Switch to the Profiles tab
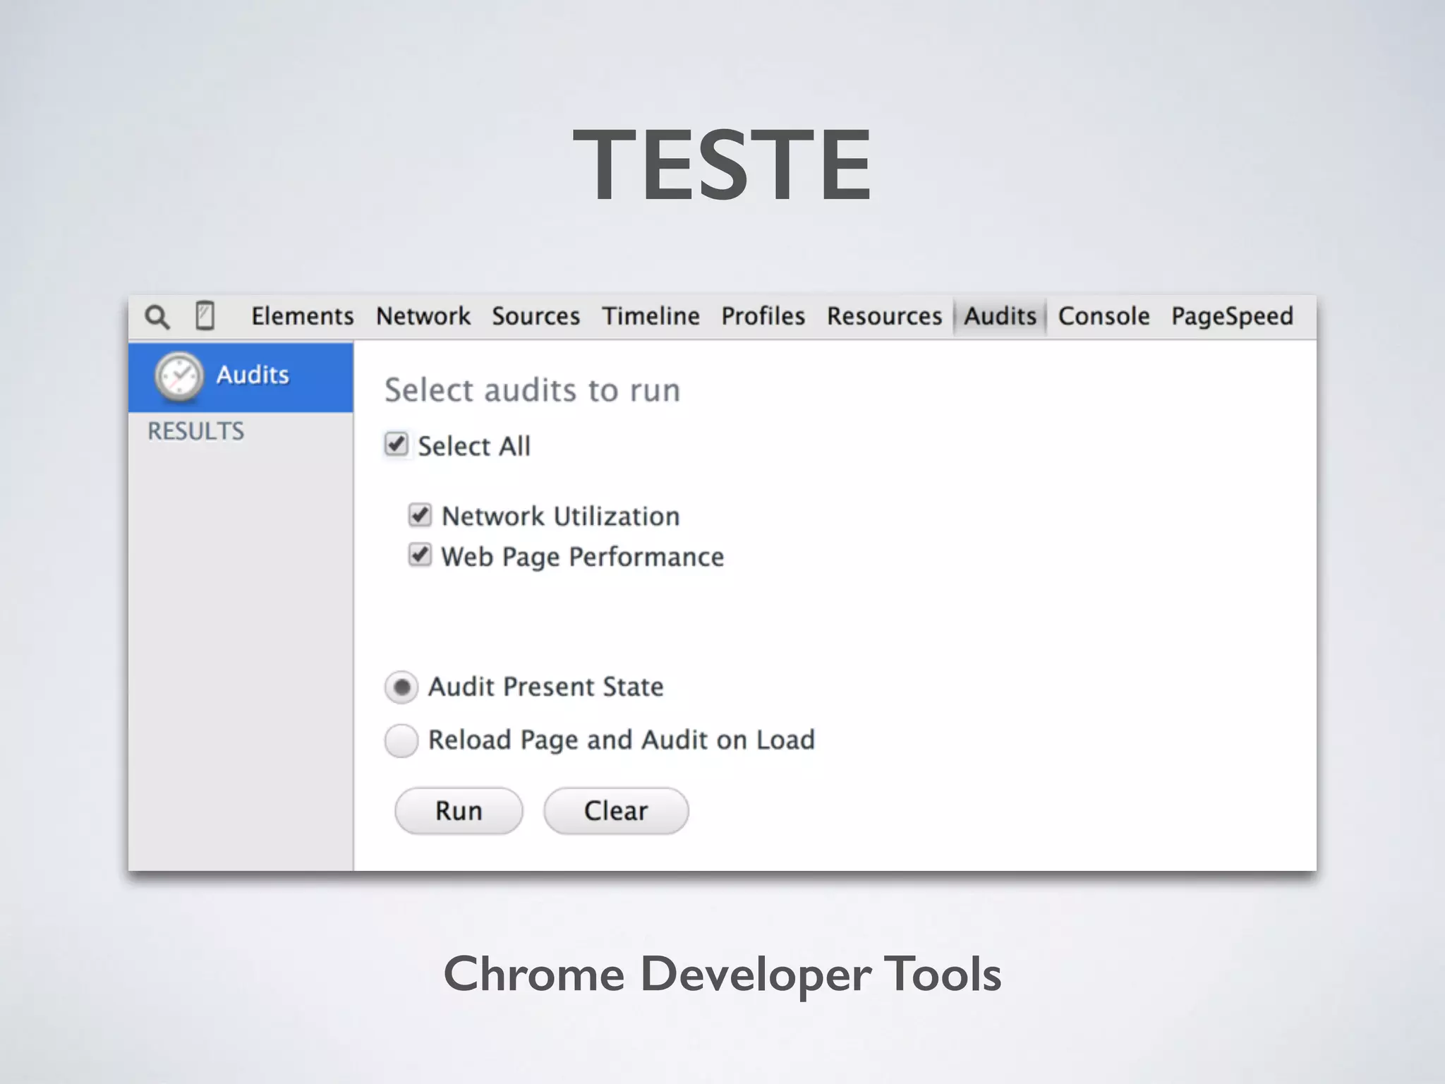Image resolution: width=1445 pixels, height=1084 pixels. pyautogui.click(x=763, y=316)
